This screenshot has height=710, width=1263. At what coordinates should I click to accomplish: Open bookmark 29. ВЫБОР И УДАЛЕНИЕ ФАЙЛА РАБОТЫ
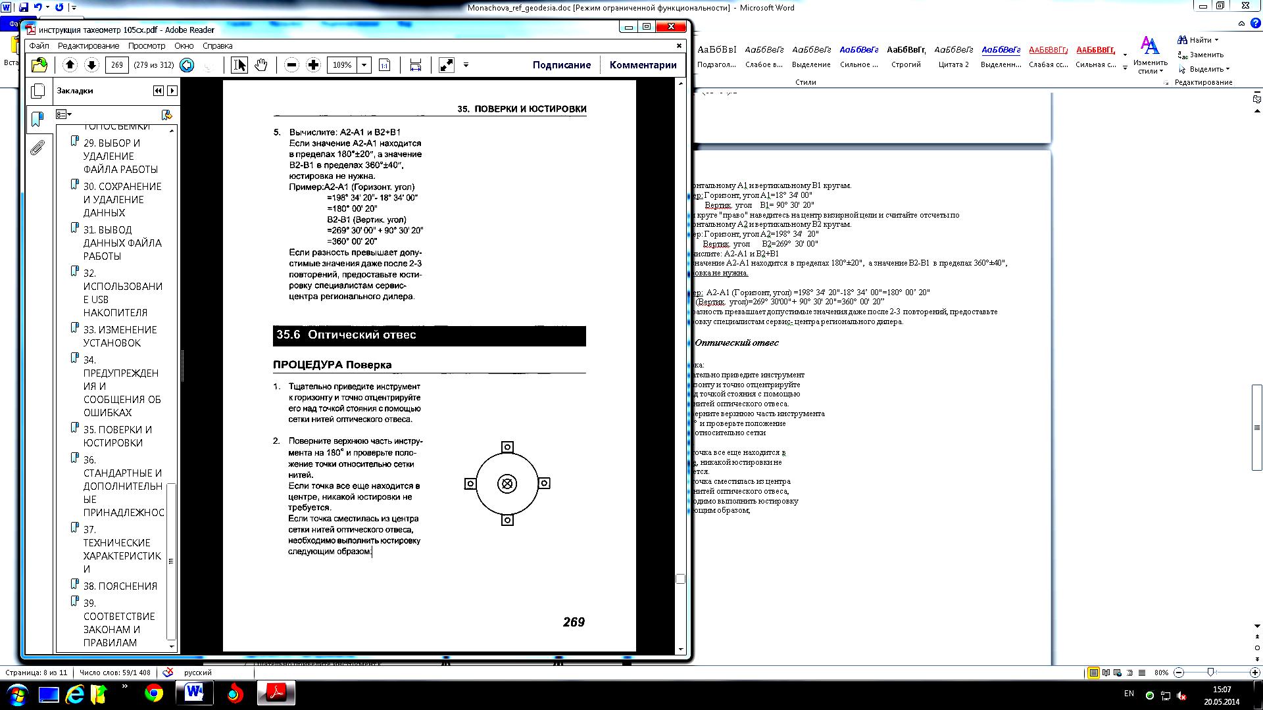pyautogui.click(x=120, y=156)
